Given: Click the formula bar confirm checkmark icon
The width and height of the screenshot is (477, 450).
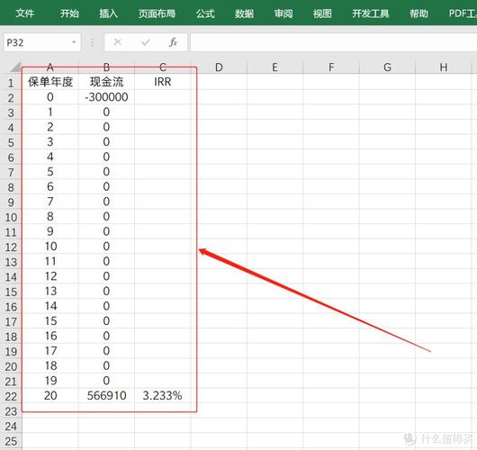Looking at the screenshot, I should 146,42.
